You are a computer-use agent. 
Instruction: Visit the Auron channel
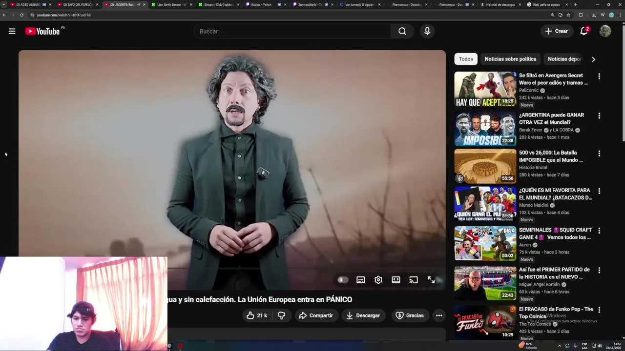525,245
